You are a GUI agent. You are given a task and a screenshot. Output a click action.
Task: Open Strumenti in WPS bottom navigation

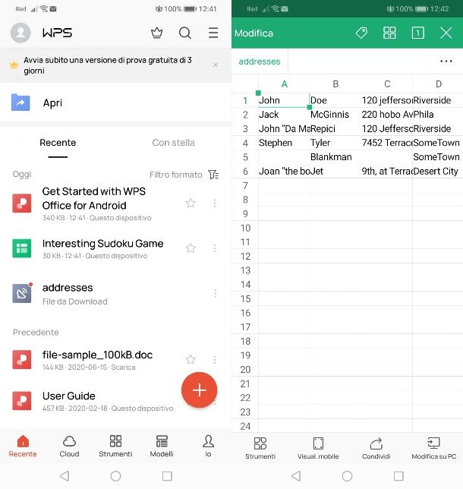[x=115, y=446]
